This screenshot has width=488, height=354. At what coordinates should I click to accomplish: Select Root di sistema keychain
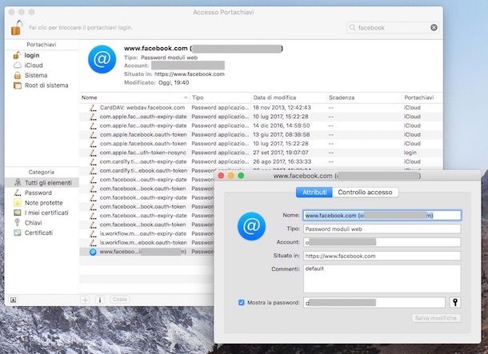(x=42, y=86)
